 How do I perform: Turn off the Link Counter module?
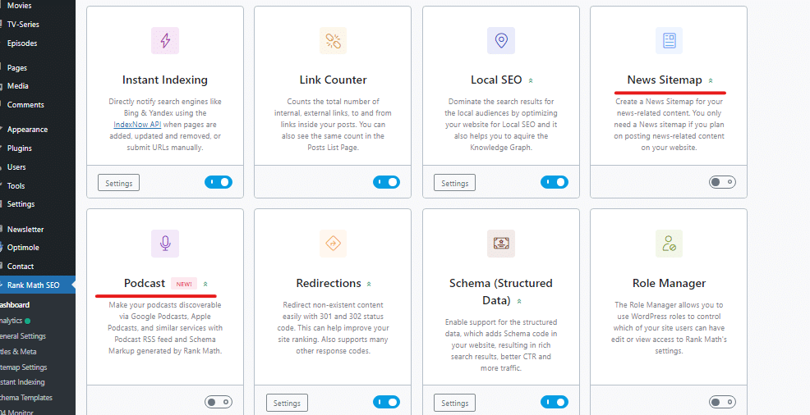(x=386, y=182)
